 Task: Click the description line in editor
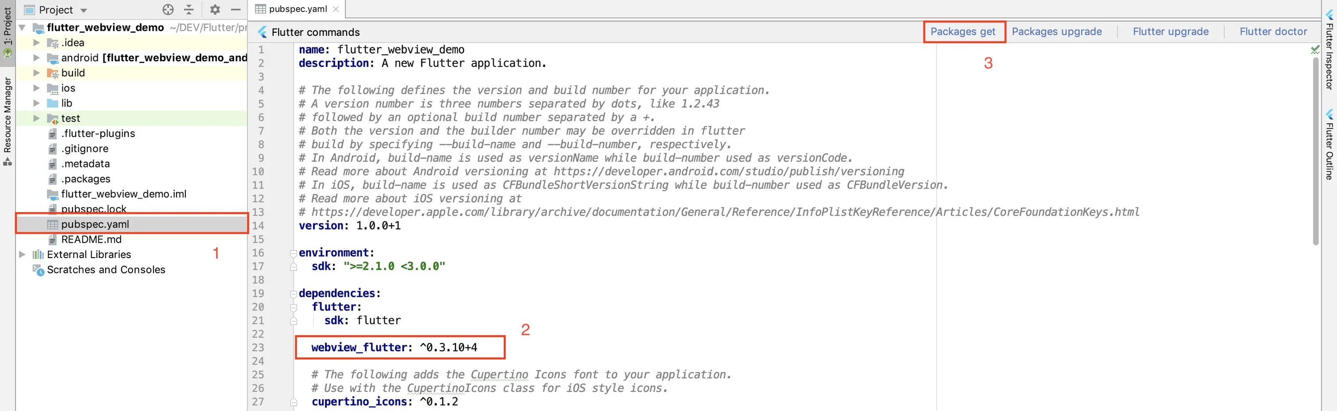pyautogui.click(x=422, y=63)
